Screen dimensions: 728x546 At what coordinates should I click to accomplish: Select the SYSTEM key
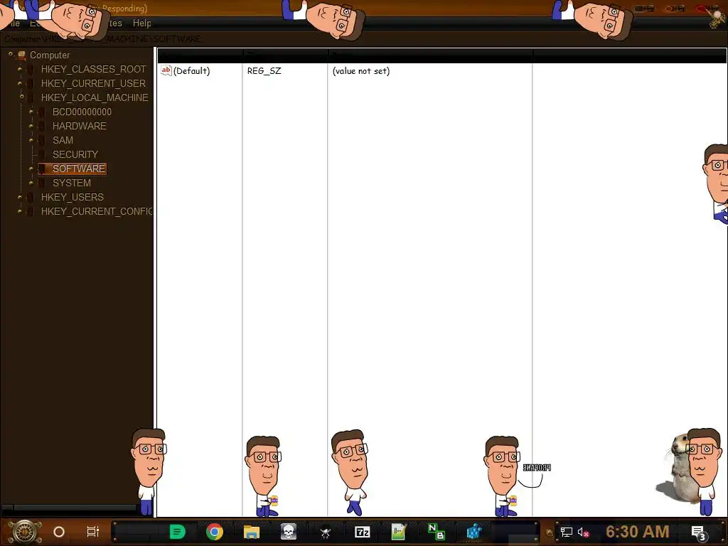pos(72,183)
